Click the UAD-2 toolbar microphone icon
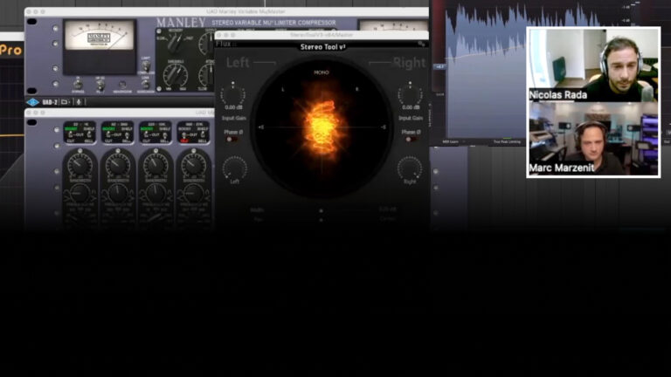Screen dimensions: 671x377 point(79,102)
